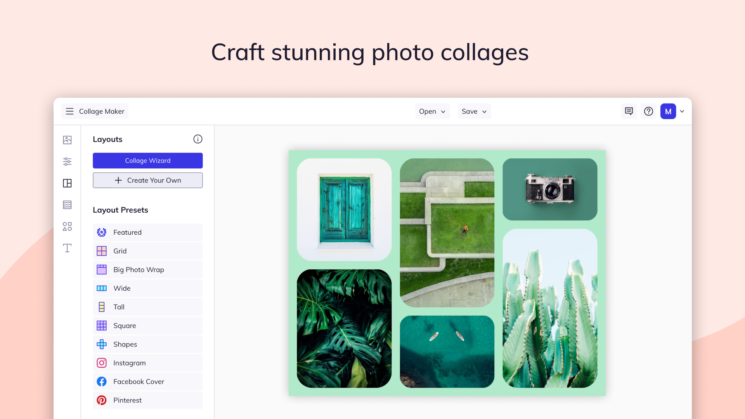Viewport: 745px width, 419px height.
Task: Open the feedback comment icon
Action: tap(629, 111)
